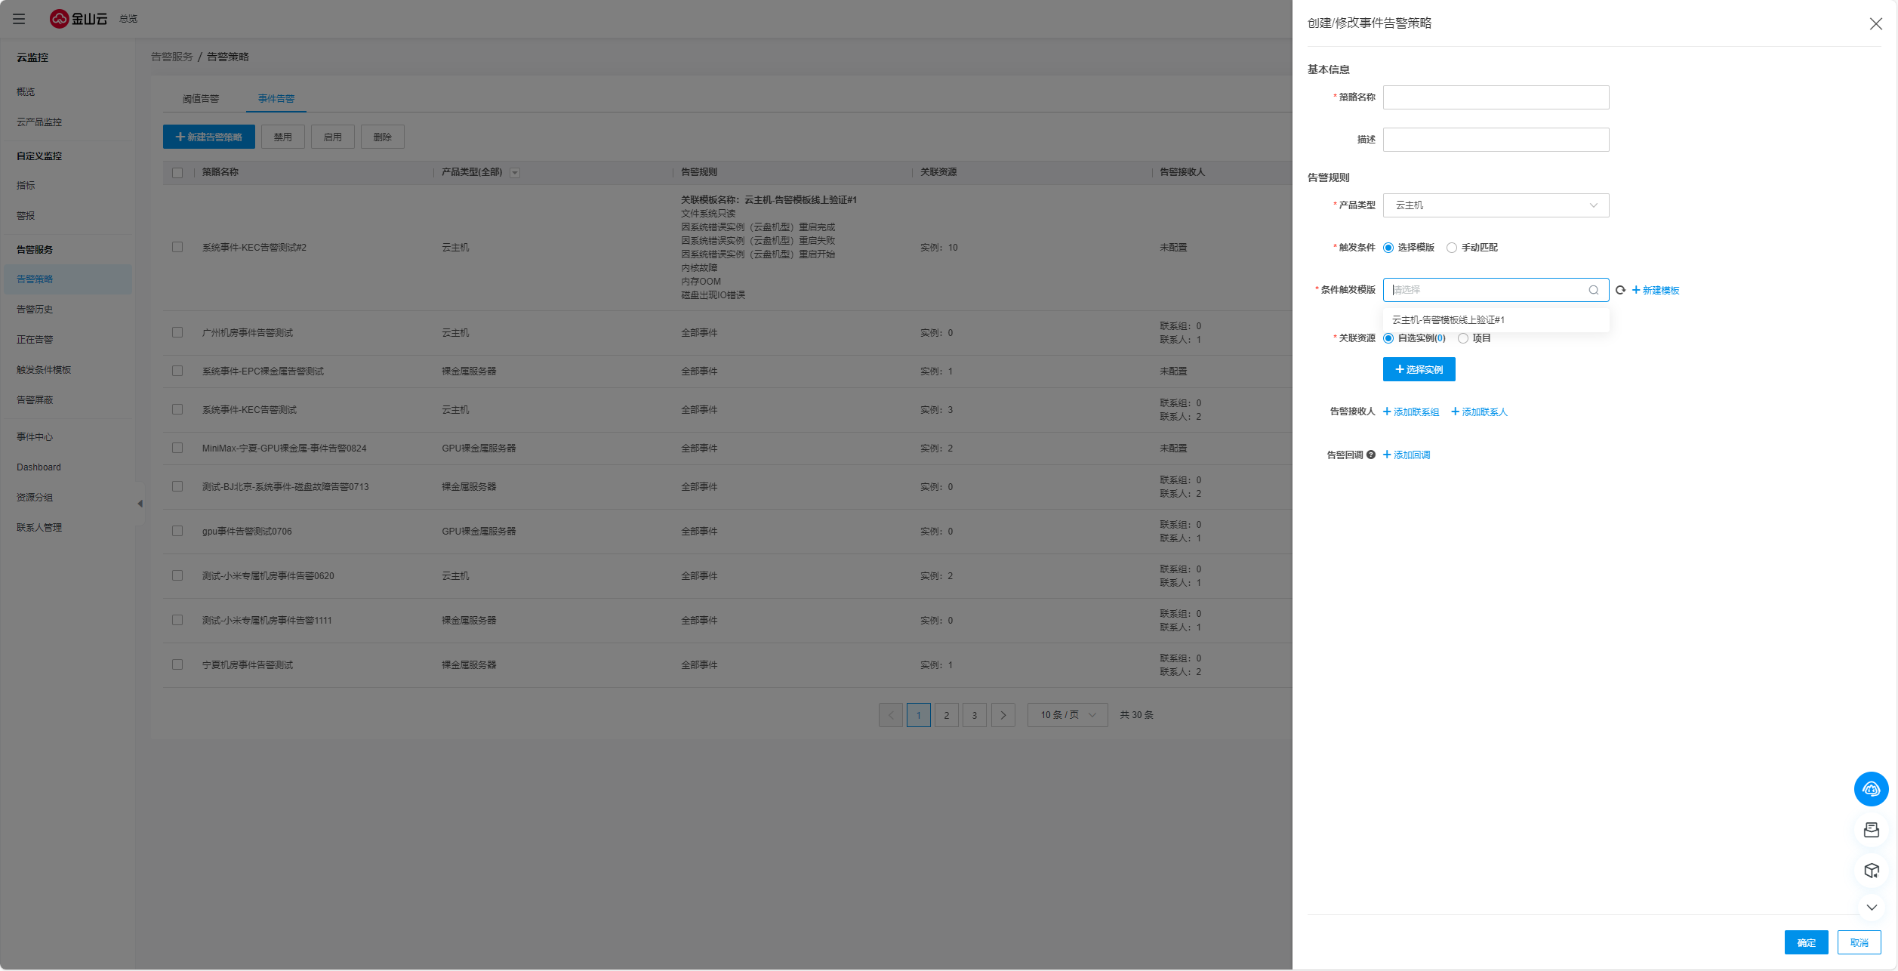
Task: Click the search icon in template field
Action: pos(1593,290)
